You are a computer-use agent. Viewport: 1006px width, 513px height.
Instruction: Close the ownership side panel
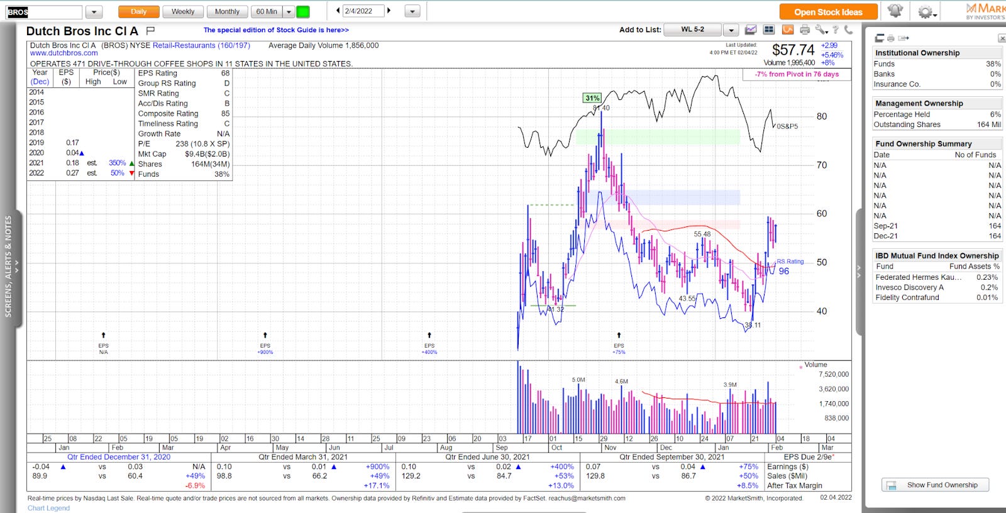[1002, 38]
